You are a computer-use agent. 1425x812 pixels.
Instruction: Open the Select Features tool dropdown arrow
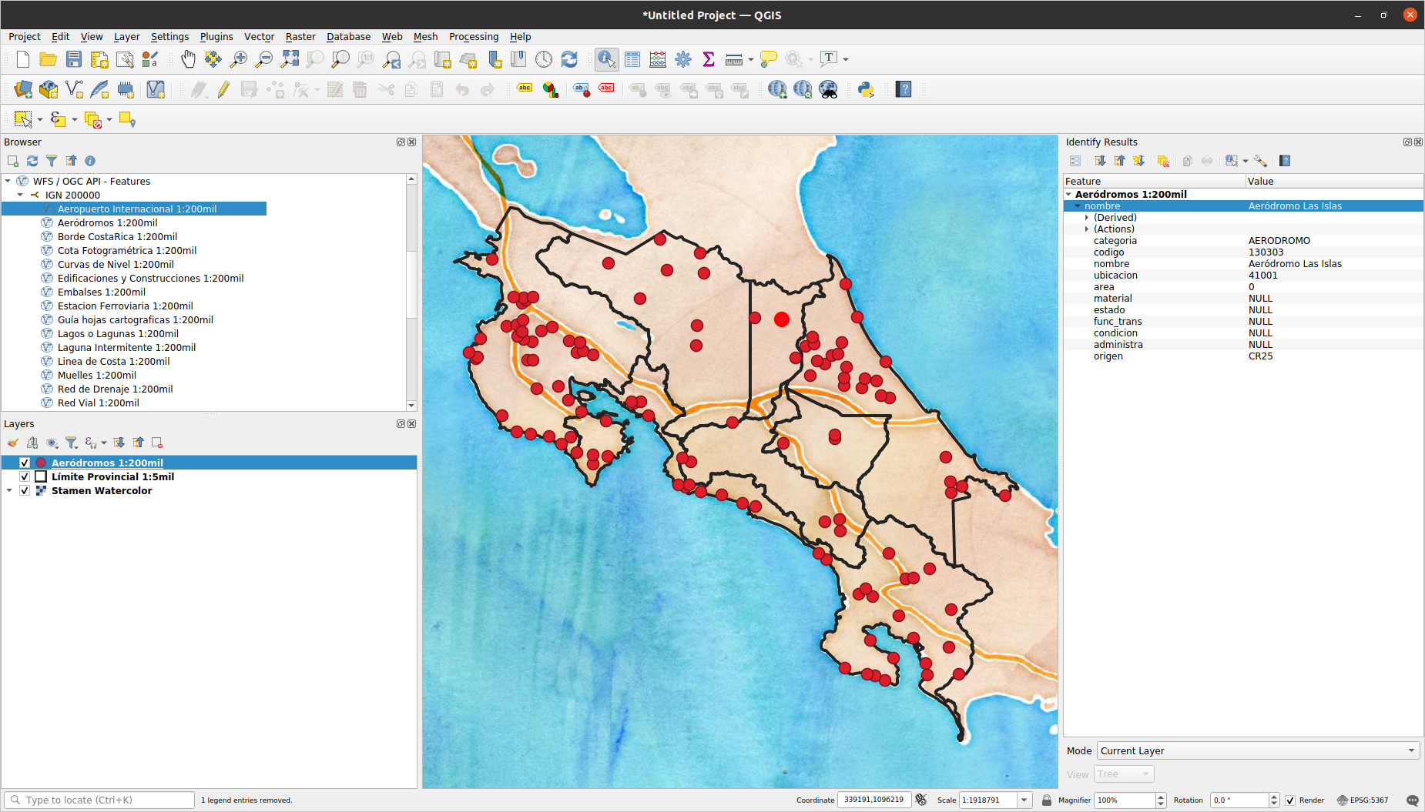[40, 119]
